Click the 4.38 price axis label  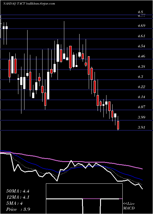[x=141, y=66]
